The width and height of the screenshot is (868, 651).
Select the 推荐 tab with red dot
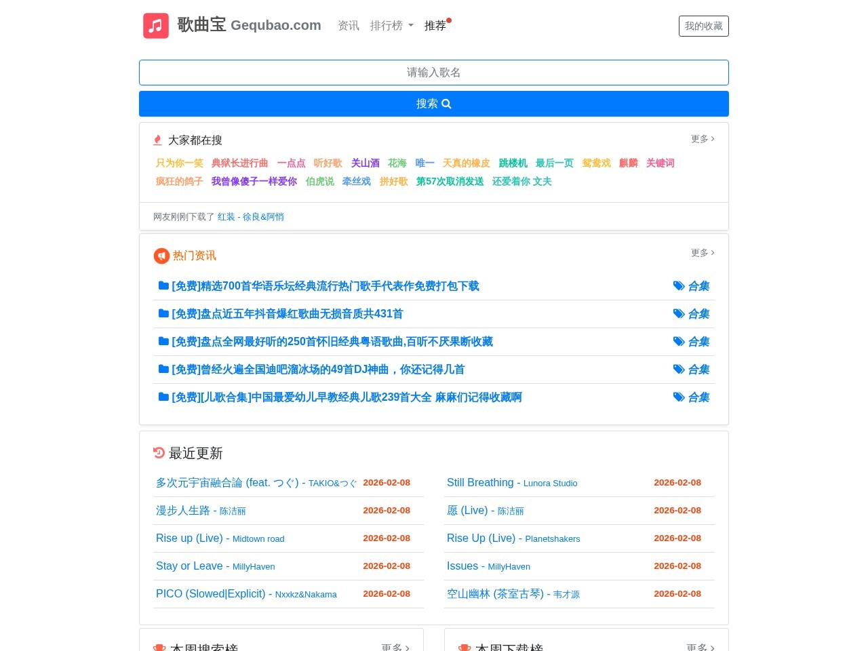point(435,26)
